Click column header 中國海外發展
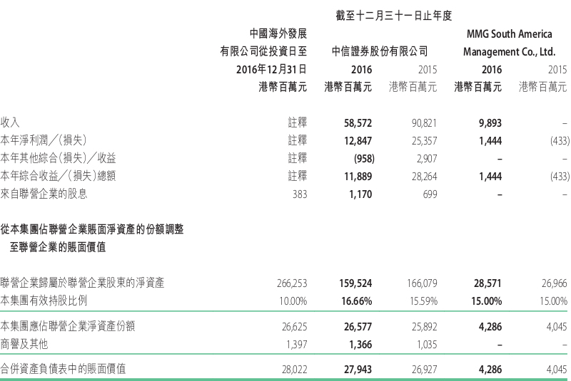571x381 pixels. [278, 33]
